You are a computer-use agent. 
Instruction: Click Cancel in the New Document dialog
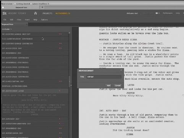coord(118,85)
